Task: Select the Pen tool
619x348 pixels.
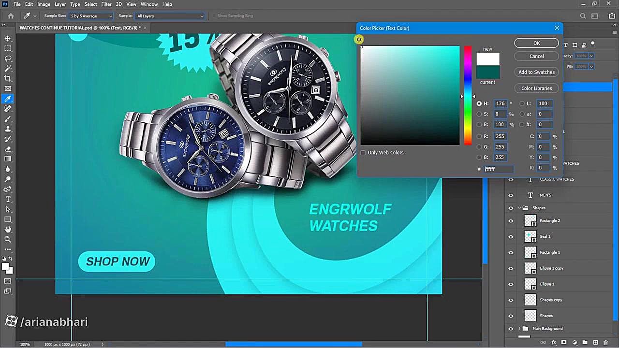Action: point(8,189)
